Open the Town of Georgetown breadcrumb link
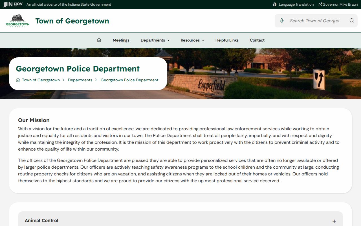Screen dimensions: 361x226 [41, 80]
